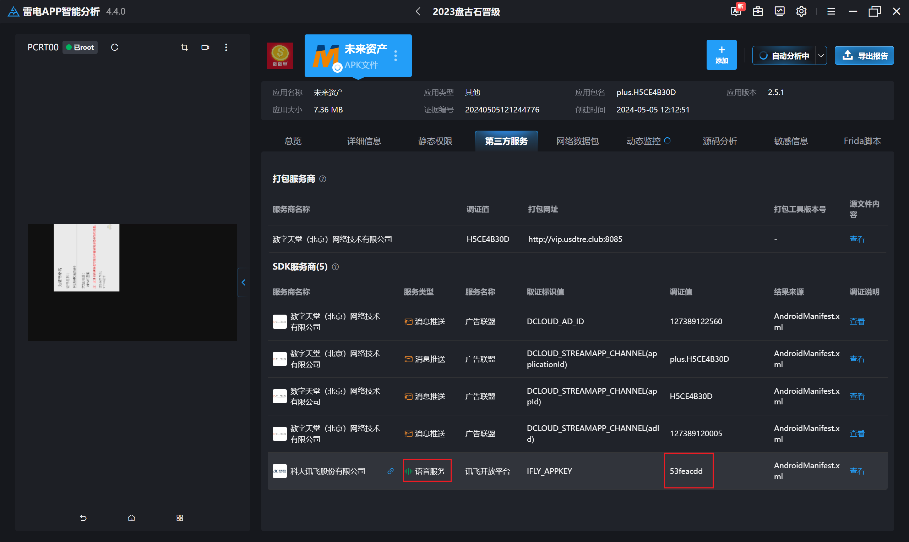Image resolution: width=909 pixels, height=542 pixels.
Task: Click 查看 in the 127389120005 row
Action: [x=857, y=433]
